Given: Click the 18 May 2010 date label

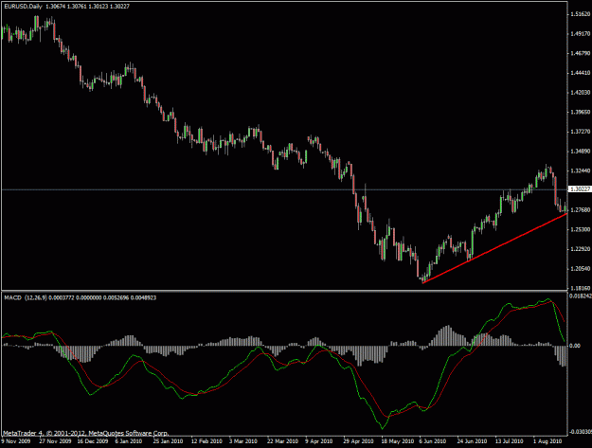Looking at the screenshot, I should point(398,440).
